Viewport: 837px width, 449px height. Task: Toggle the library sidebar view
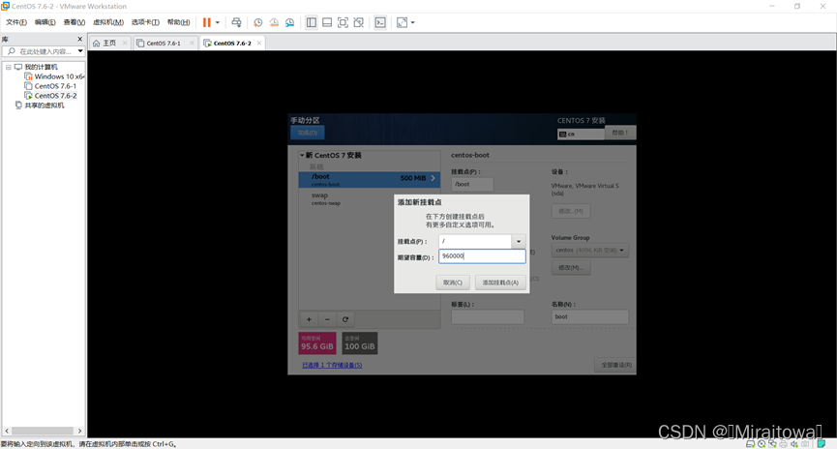[x=312, y=22]
